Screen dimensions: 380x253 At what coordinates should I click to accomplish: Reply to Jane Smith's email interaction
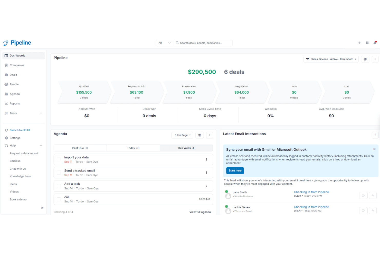point(373,195)
